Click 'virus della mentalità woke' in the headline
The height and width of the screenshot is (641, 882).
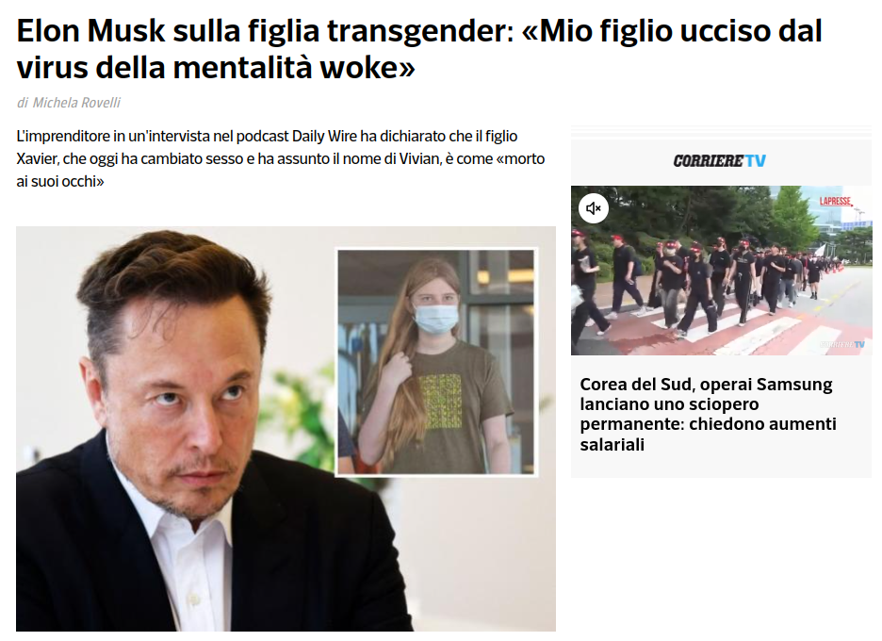point(216,68)
